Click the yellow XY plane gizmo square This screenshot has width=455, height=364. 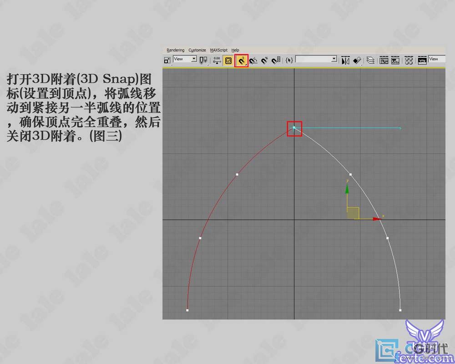click(x=353, y=213)
